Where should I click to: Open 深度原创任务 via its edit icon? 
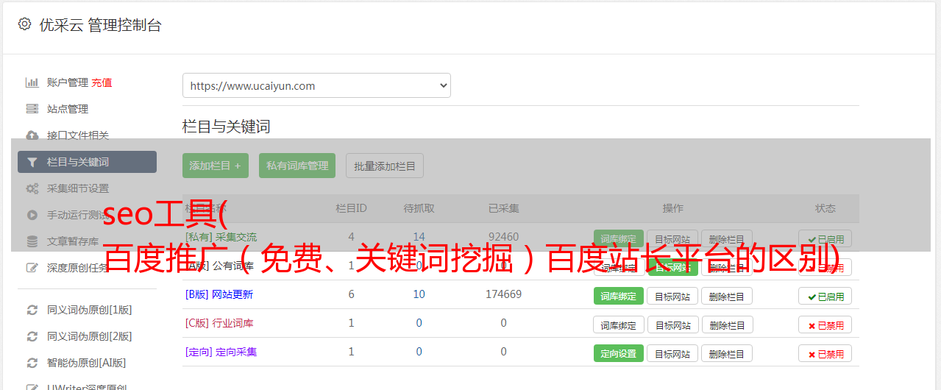(32, 268)
